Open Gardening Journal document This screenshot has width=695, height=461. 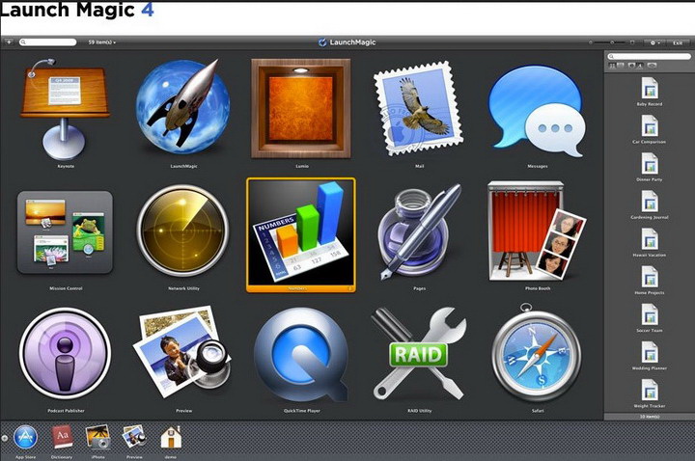(650, 204)
